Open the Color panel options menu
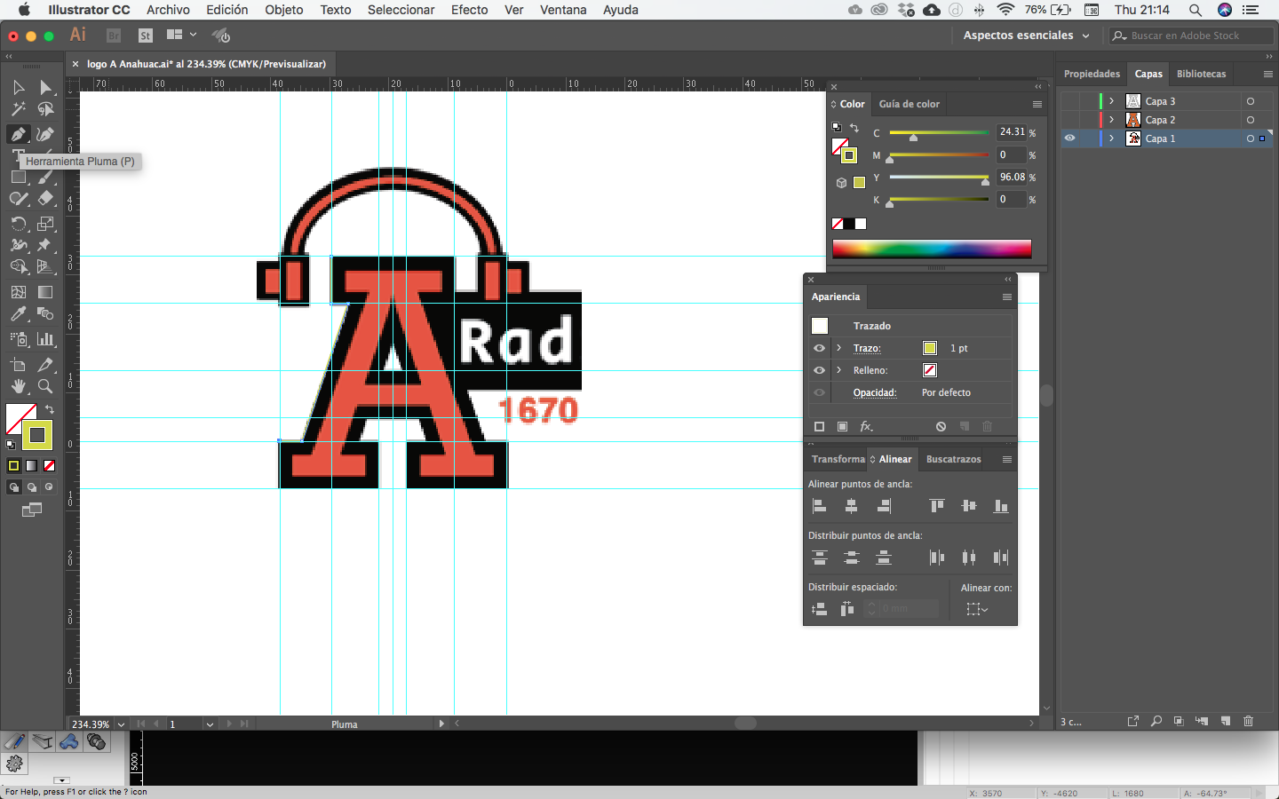The height and width of the screenshot is (799, 1279). [x=1037, y=104]
